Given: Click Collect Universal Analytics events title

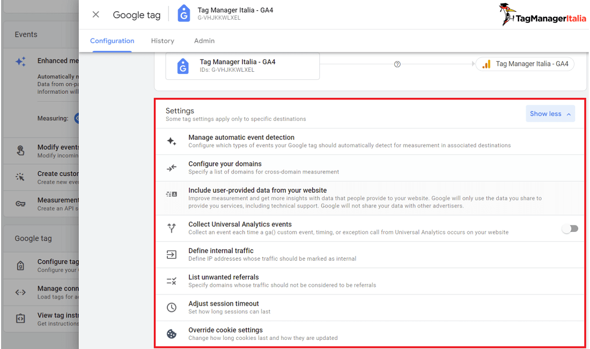Looking at the screenshot, I should pos(240,224).
